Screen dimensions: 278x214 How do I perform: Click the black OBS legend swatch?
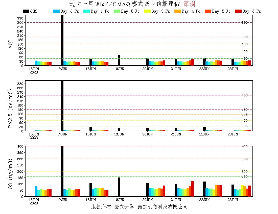(x=26, y=11)
